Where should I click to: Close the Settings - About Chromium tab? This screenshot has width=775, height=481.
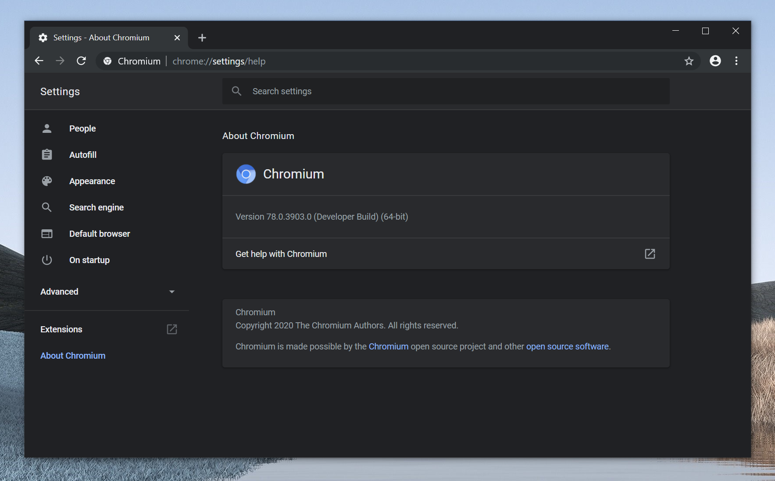point(177,38)
